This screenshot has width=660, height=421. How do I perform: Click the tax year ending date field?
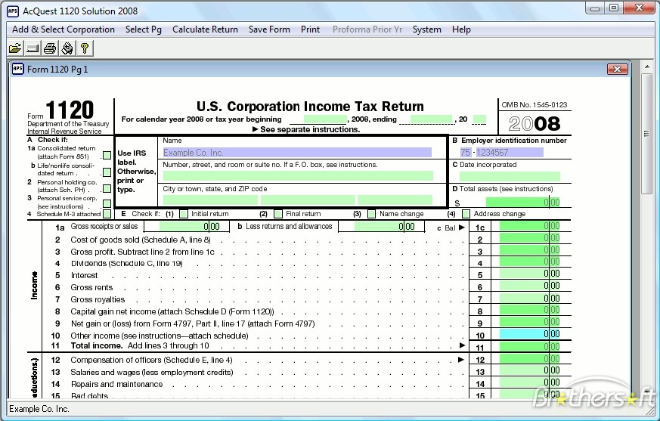click(x=431, y=119)
